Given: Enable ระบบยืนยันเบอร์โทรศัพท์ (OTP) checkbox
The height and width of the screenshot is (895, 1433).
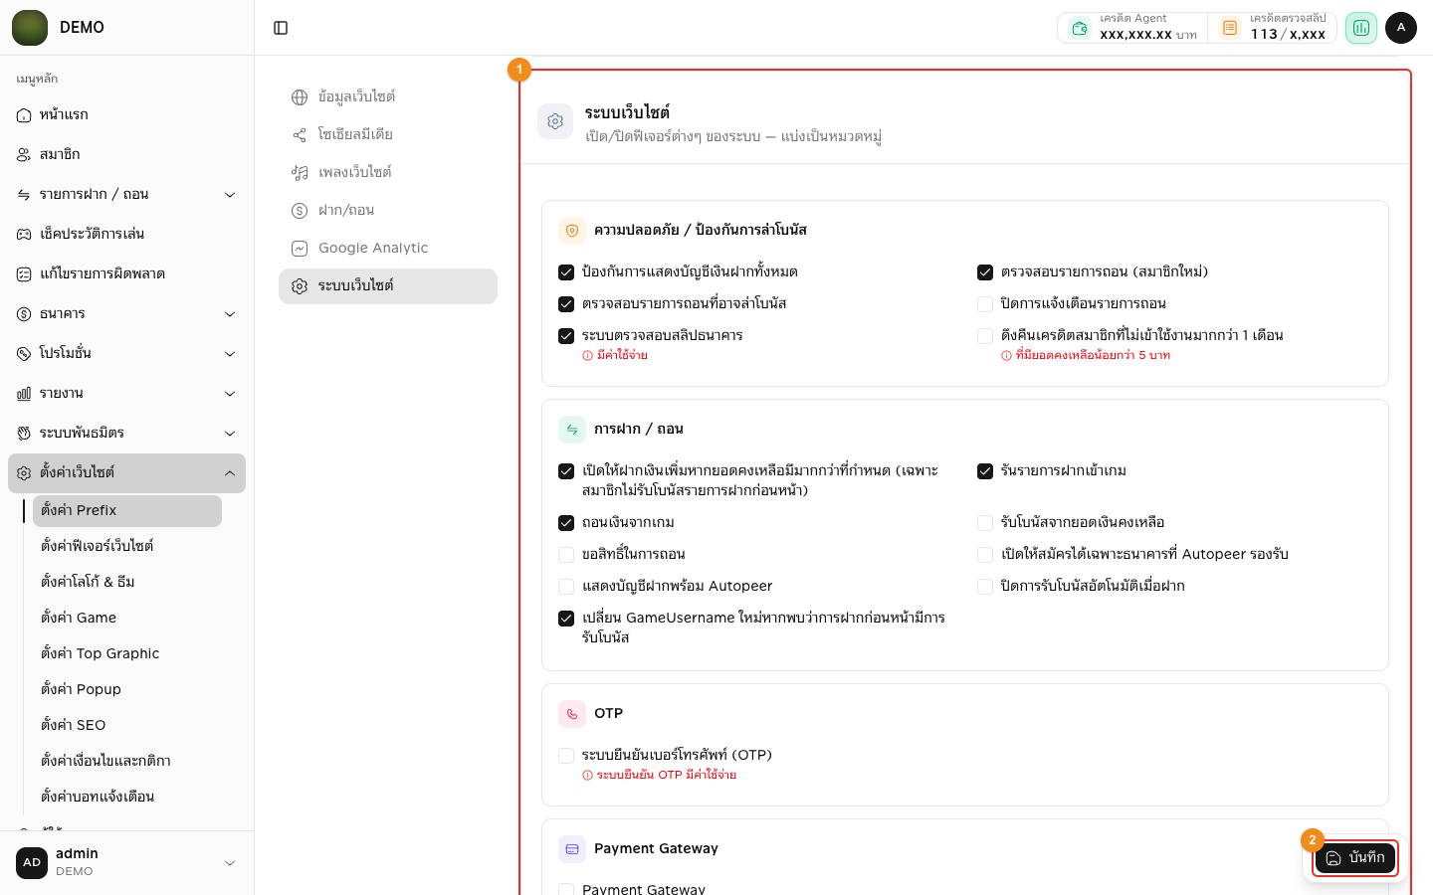Looking at the screenshot, I should click(x=566, y=756).
